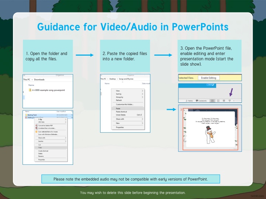266x199 pixels.
Task: Click Scan selected items for viruses
Action: tap(51, 132)
